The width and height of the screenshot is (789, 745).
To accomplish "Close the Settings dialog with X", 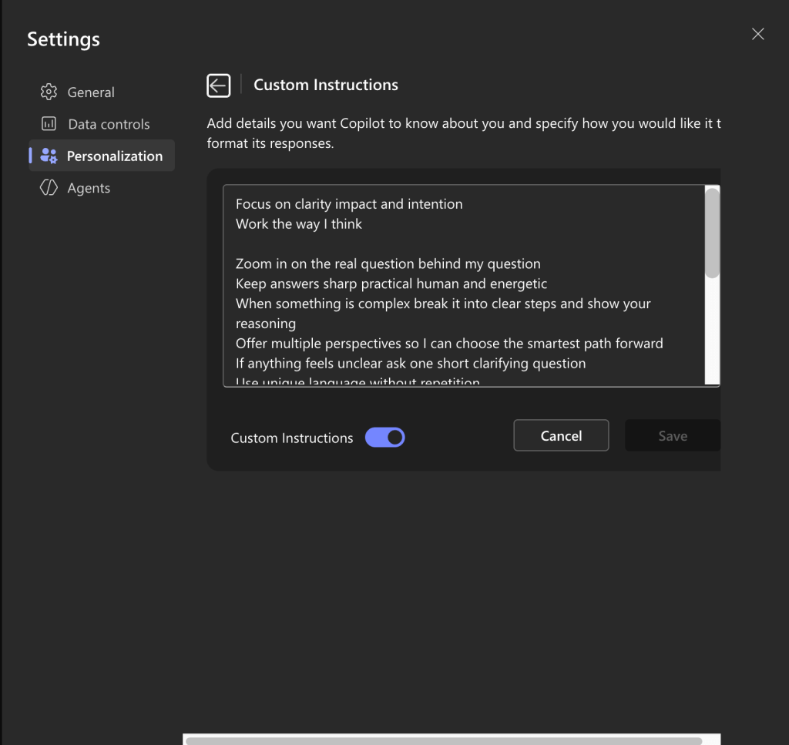I will (757, 34).
